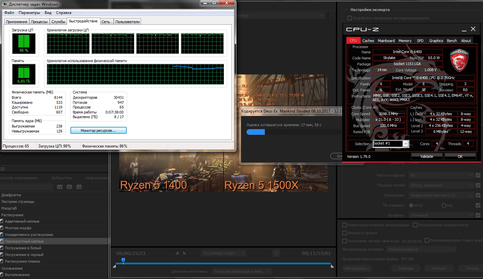Toggle the checkbox beside Профиль
Screen dimensions: 483x279
478,215
